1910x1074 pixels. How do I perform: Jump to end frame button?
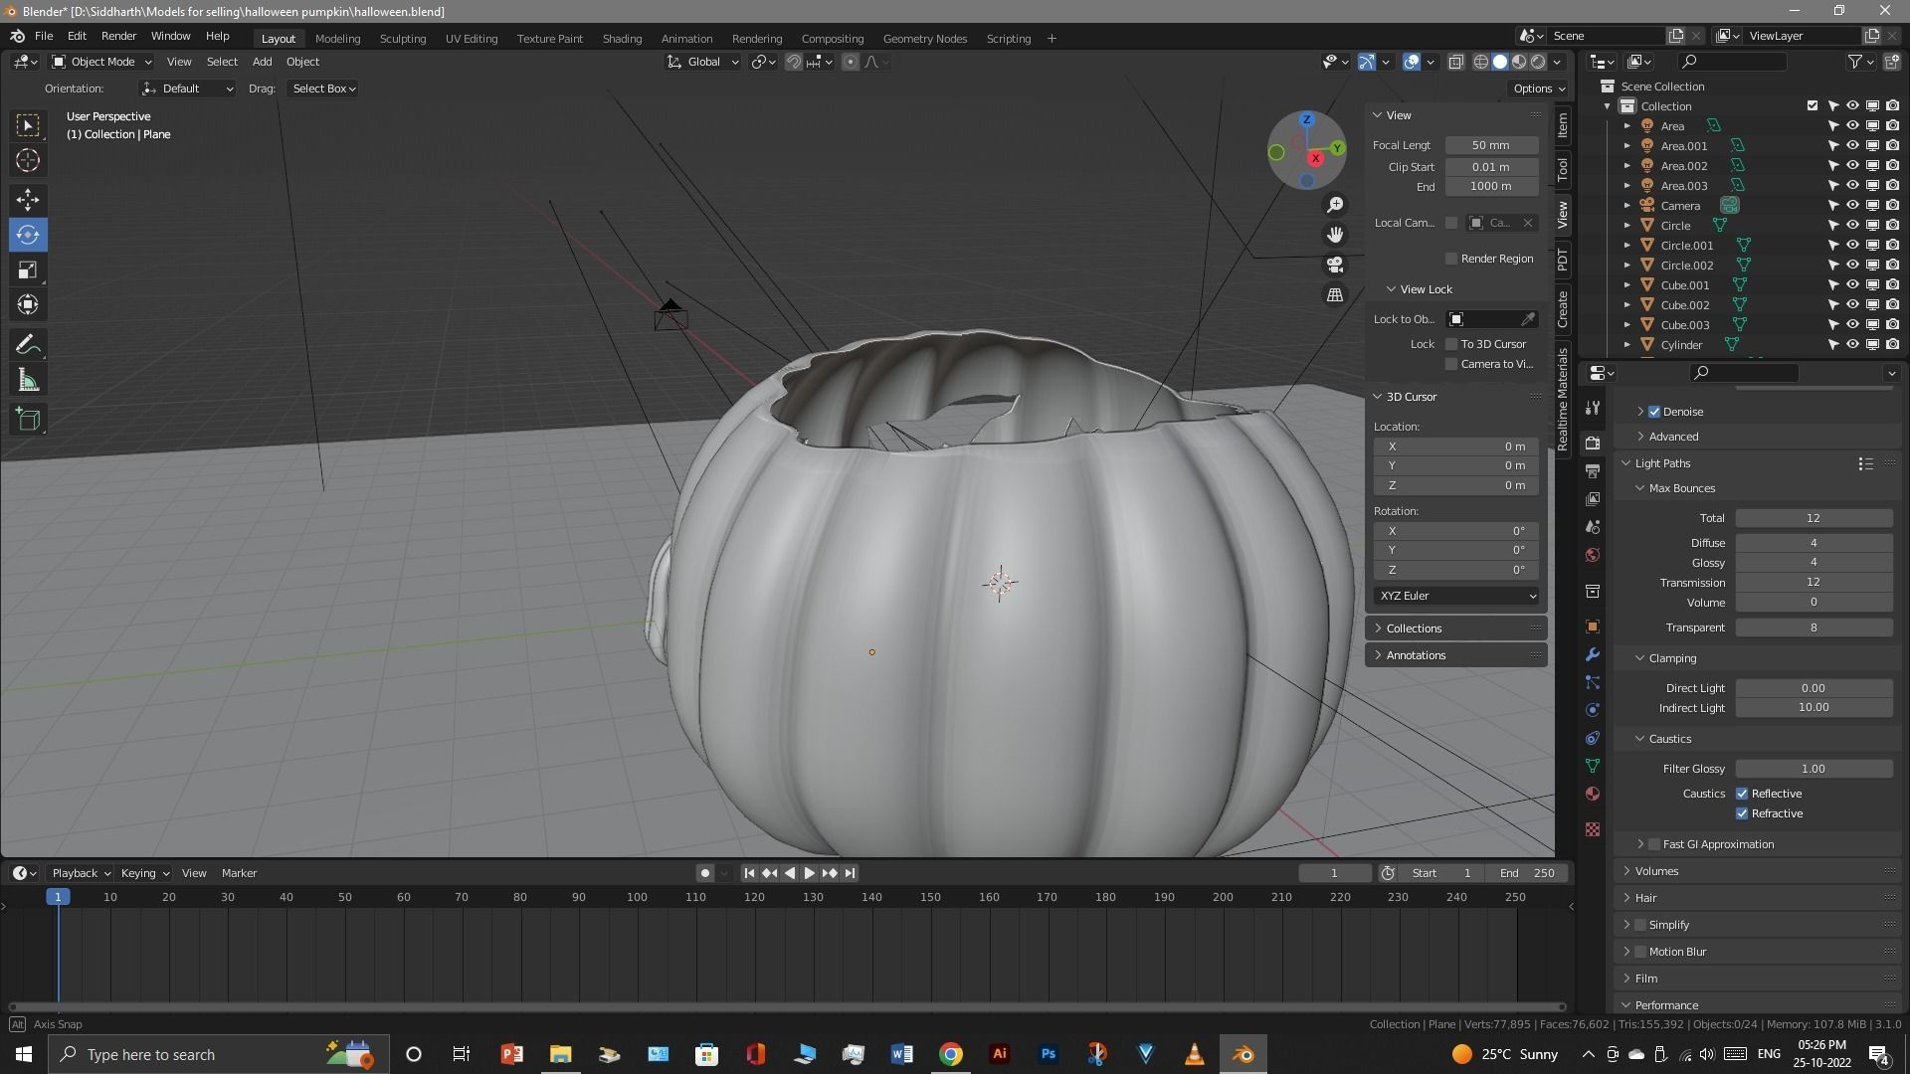click(x=850, y=873)
